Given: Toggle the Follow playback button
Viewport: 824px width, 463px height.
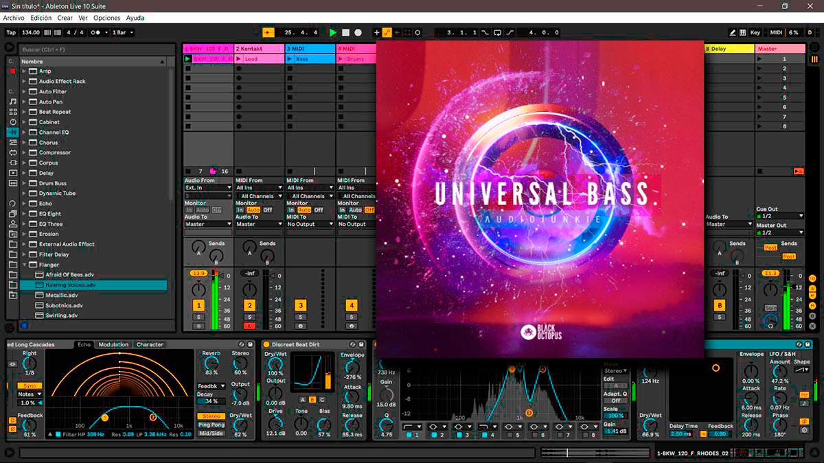Looking at the screenshot, I should 268,32.
